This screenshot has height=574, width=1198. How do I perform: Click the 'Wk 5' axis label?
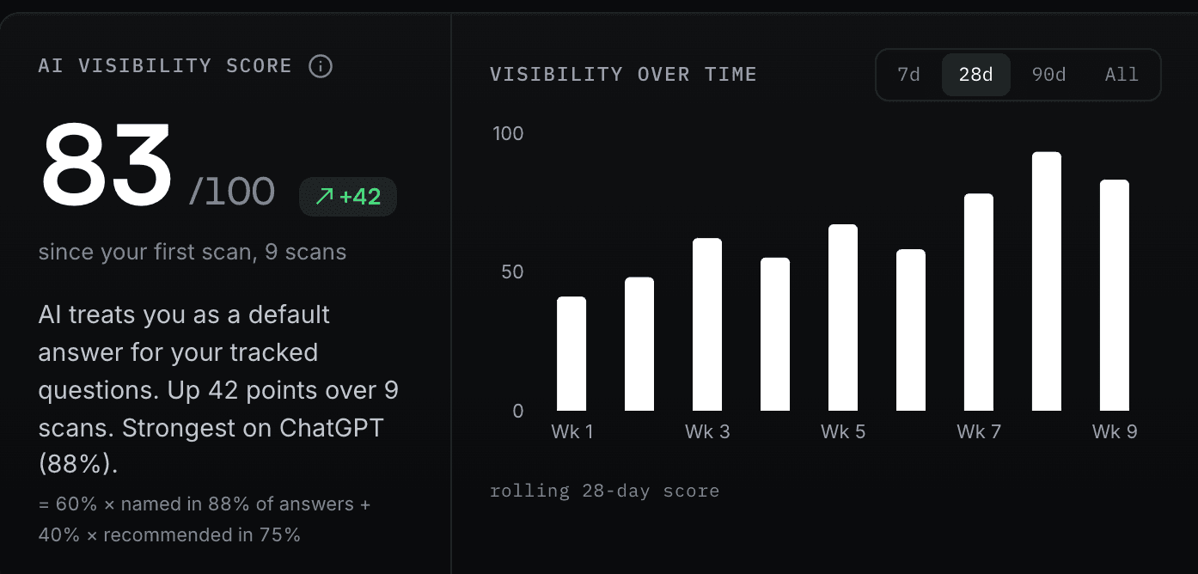point(843,431)
